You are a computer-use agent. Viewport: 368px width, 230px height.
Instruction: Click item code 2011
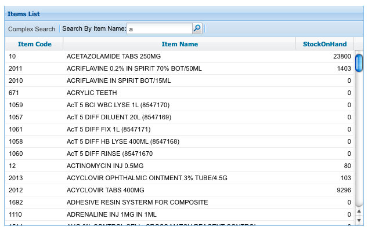pos(16,68)
